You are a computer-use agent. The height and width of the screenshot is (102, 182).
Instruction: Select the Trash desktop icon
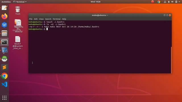click(x=18, y=11)
